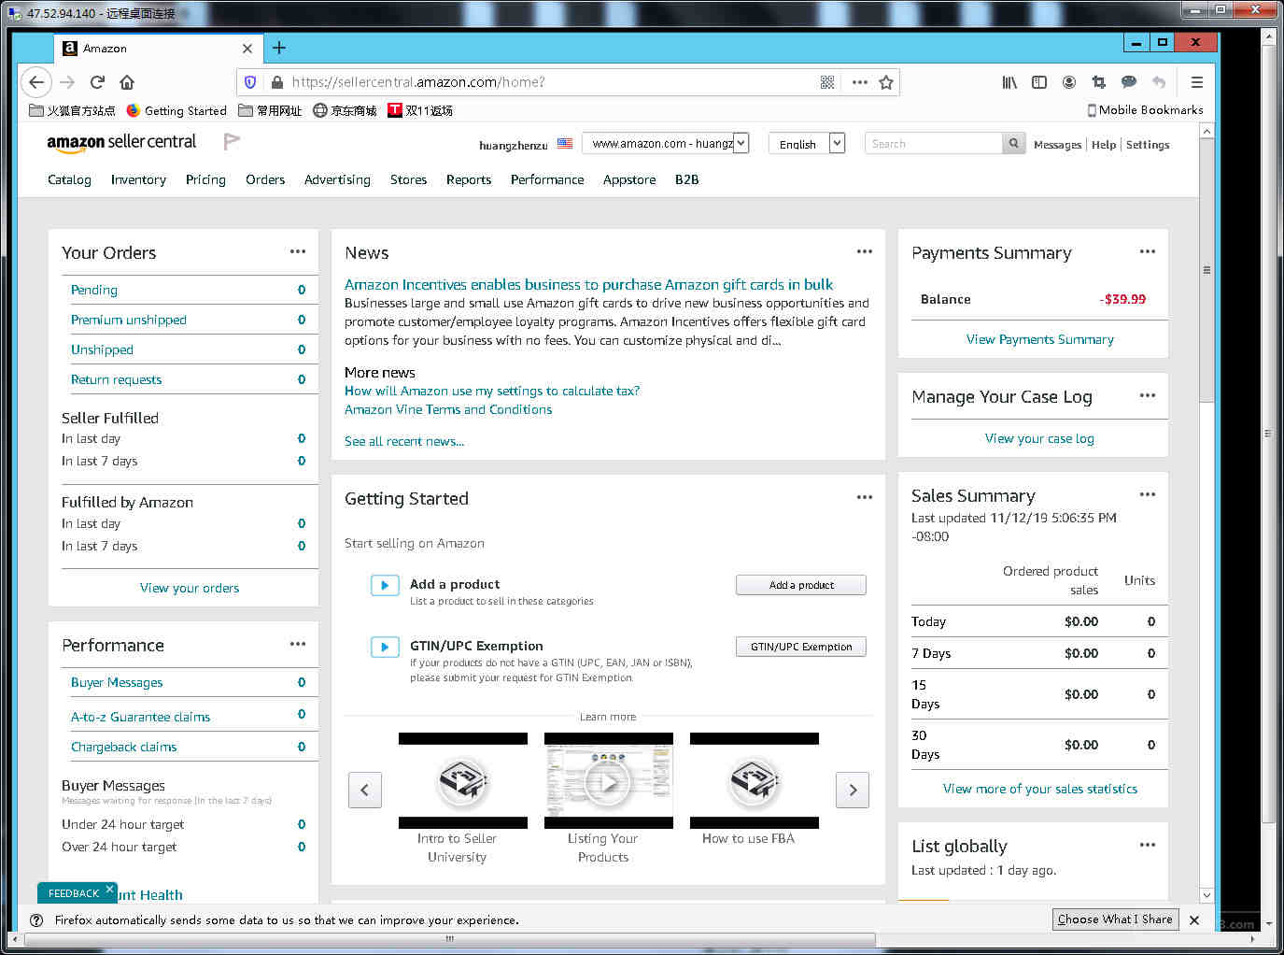Click the page vertical scrollbar thumb
Screen dimensions: 1284x955
point(1206,271)
